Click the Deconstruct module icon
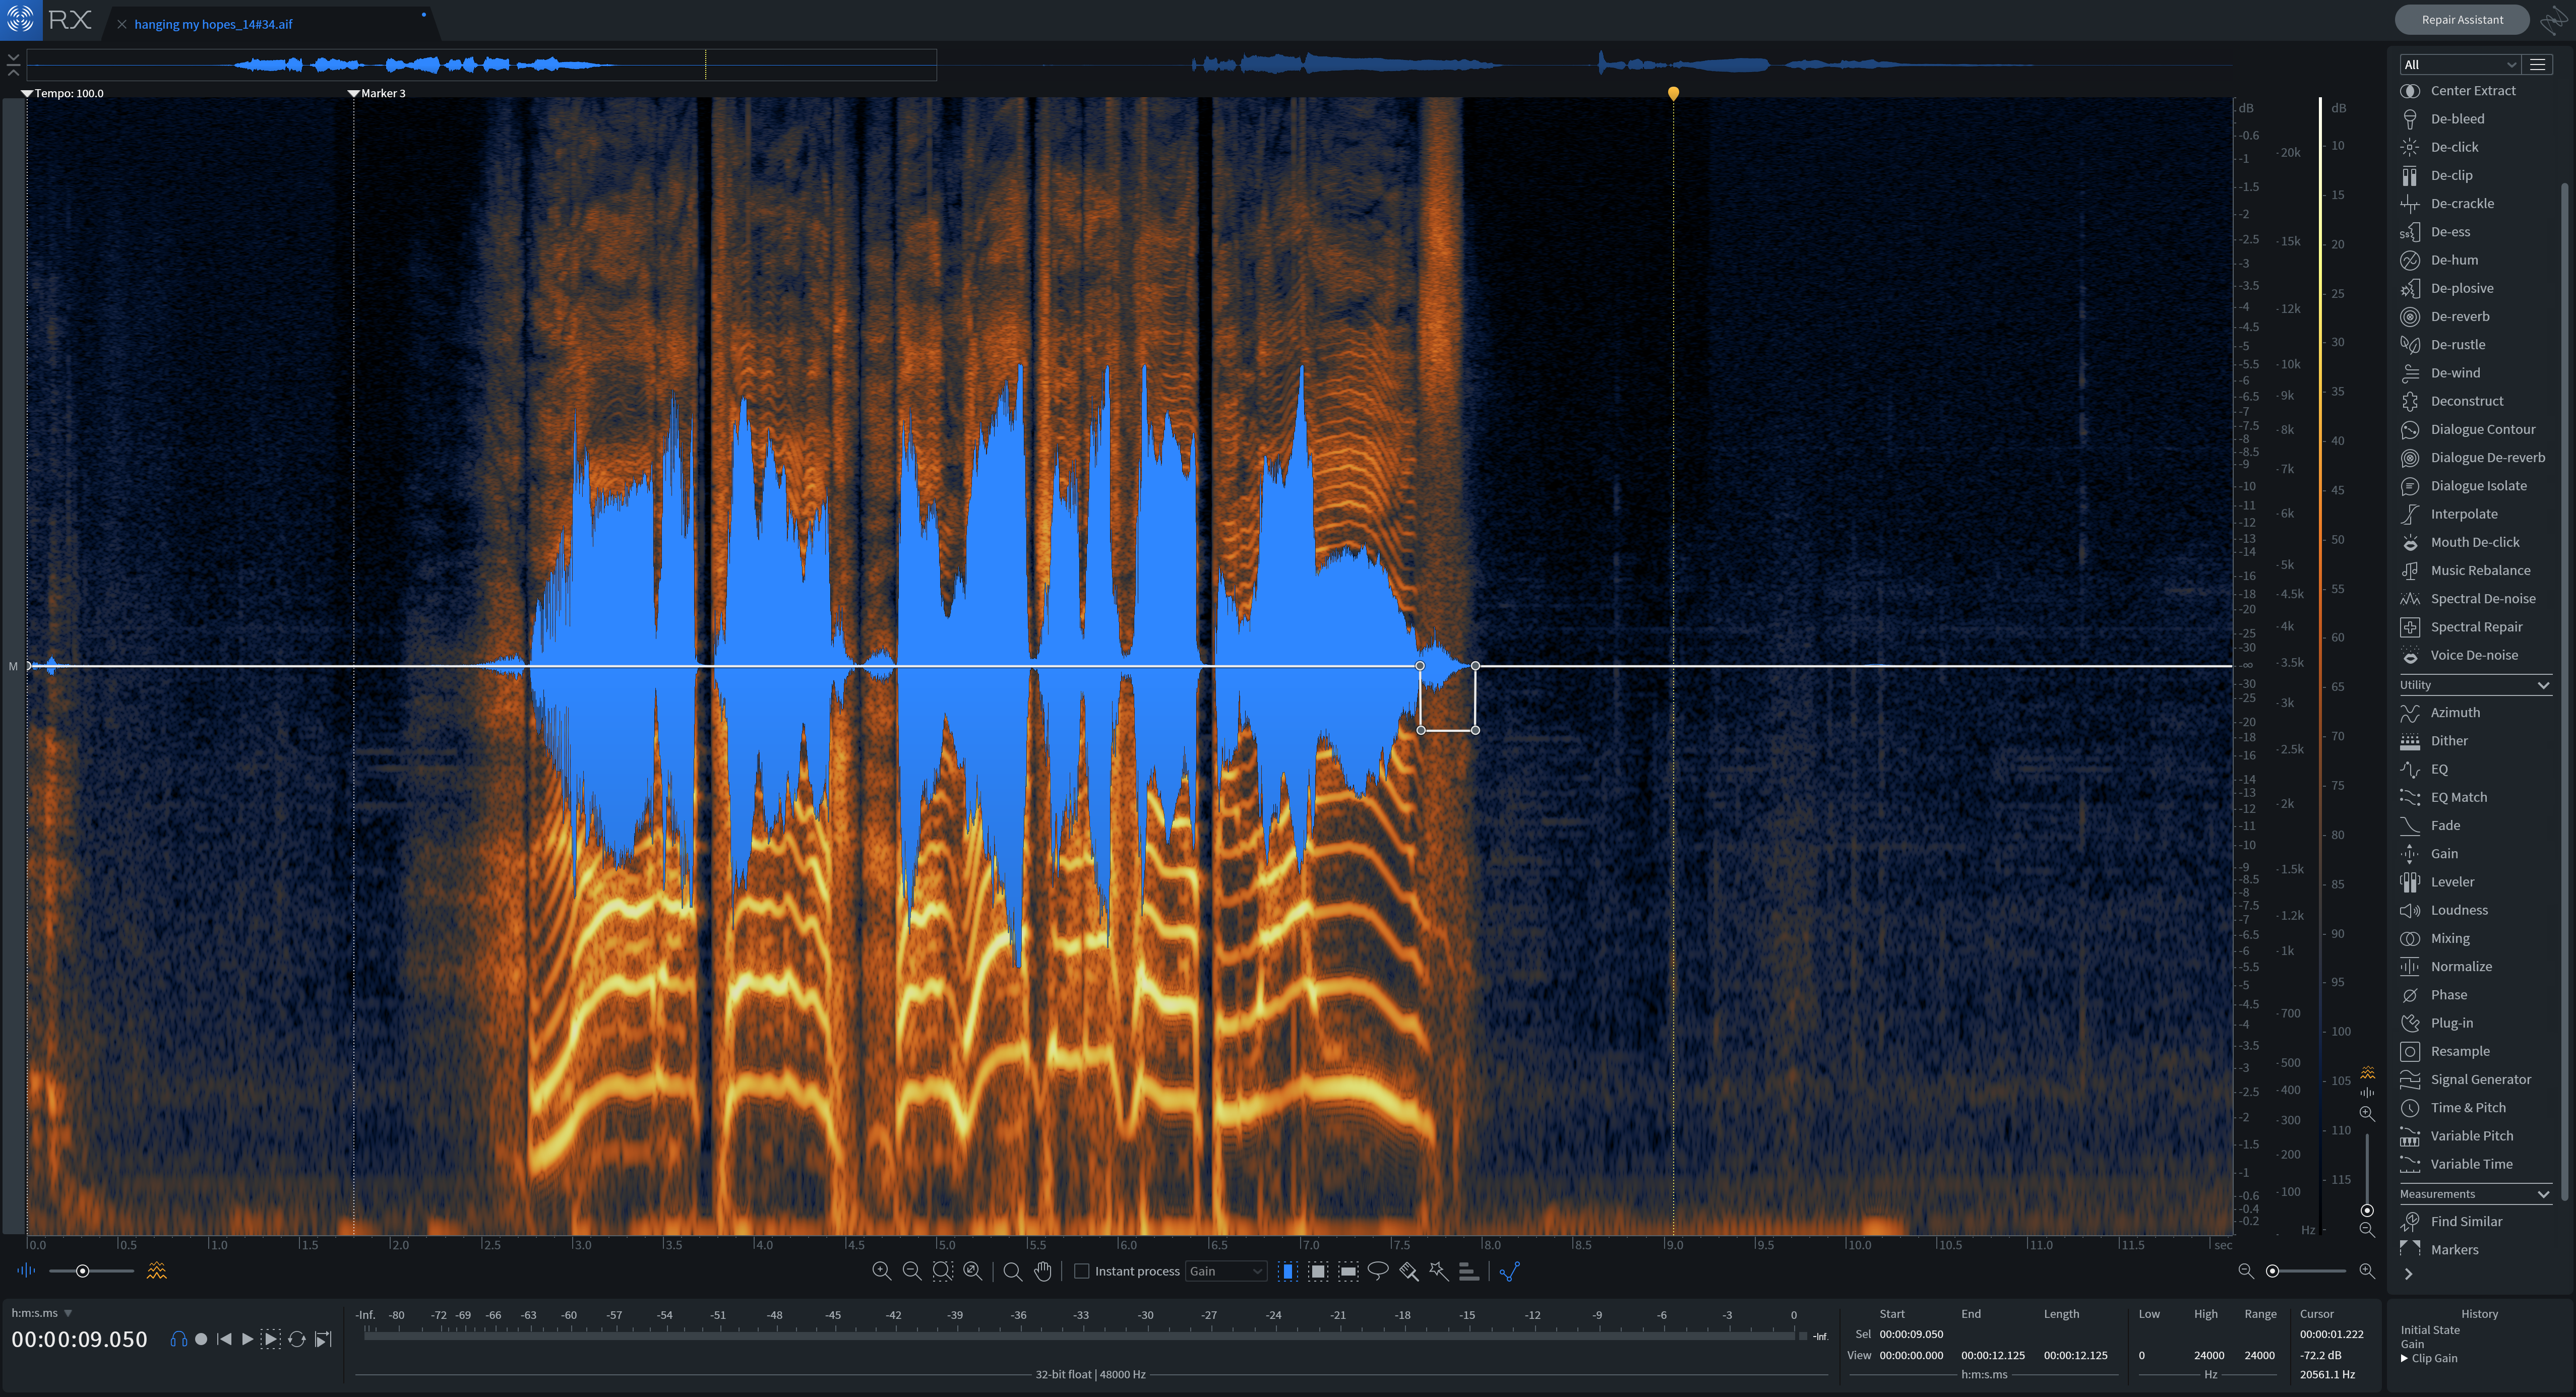Viewport: 2576px width, 1397px height. 2410,401
